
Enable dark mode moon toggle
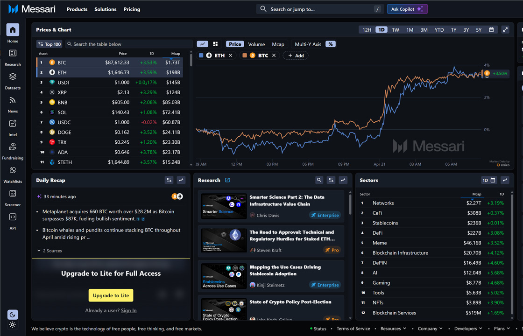coord(13,315)
